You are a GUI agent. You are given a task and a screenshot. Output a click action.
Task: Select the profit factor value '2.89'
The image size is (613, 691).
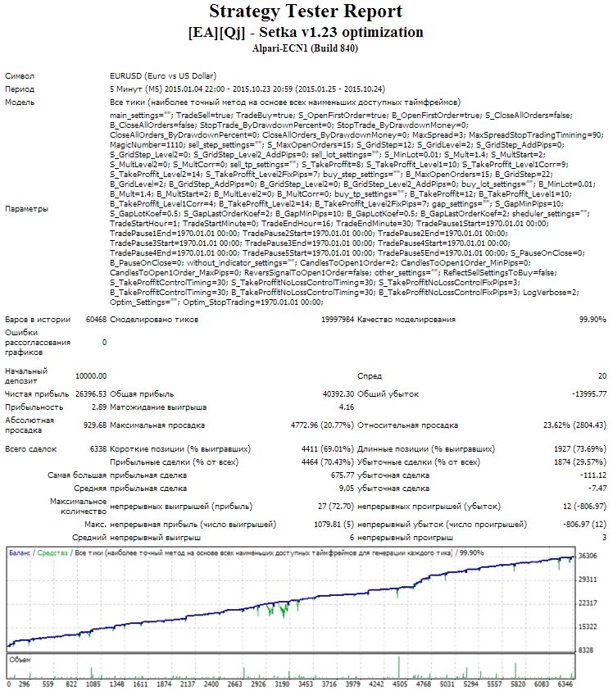pyautogui.click(x=99, y=407)
